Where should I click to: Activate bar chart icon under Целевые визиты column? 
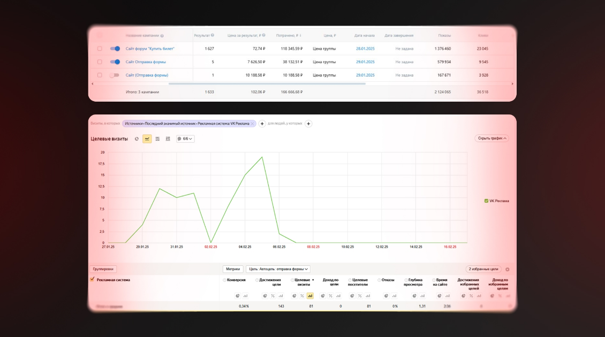pos(310,296)
